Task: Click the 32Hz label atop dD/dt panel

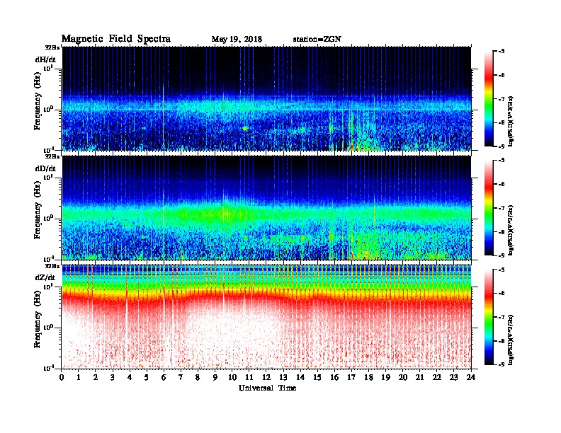Action: pyautogui.click(x=52, y=156)
